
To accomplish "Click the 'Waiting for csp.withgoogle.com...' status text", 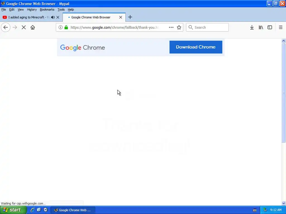I will pos(23,203).
